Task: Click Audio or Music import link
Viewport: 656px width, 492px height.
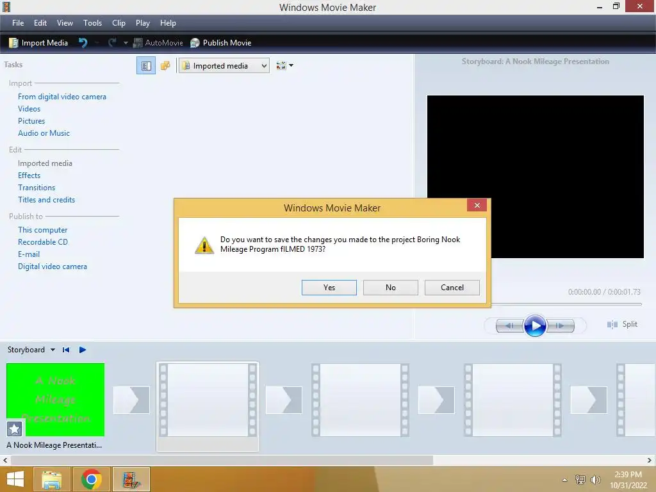Action: 44,133
